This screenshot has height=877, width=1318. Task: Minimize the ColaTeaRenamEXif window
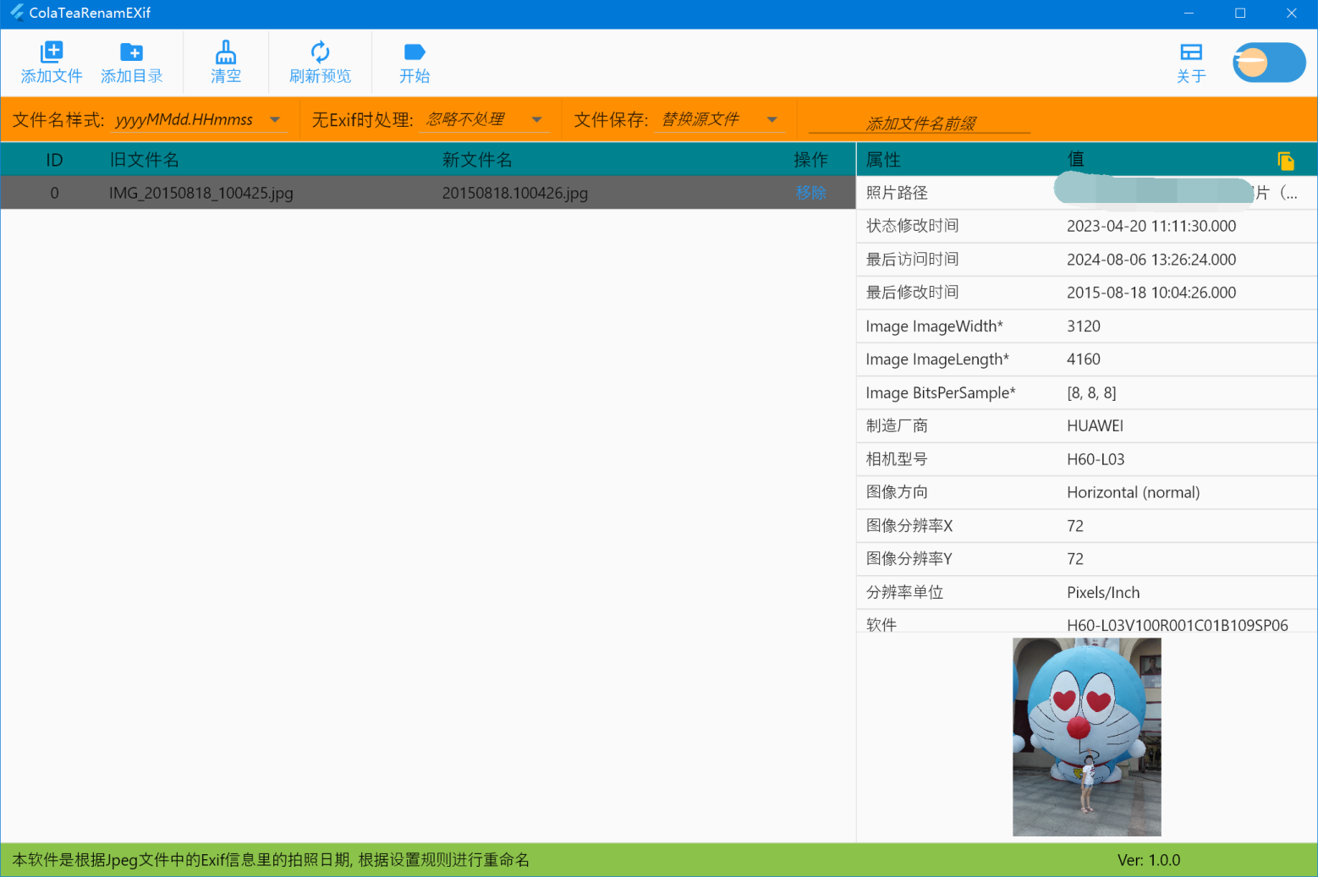[x=1189, y=14]
